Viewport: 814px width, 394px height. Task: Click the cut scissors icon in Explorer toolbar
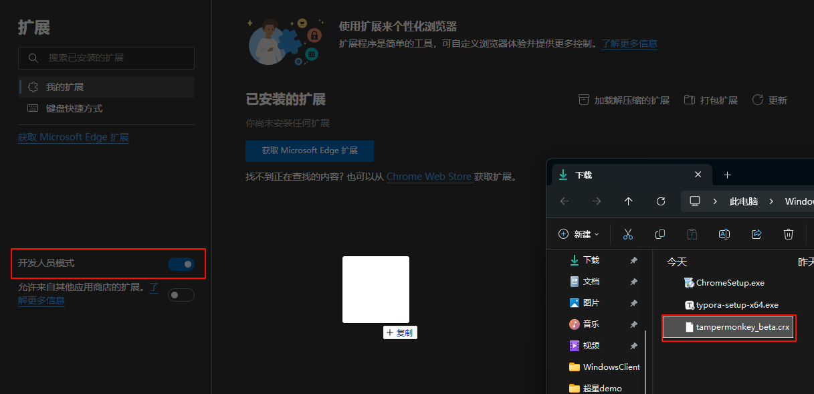[x=627, y=234]
